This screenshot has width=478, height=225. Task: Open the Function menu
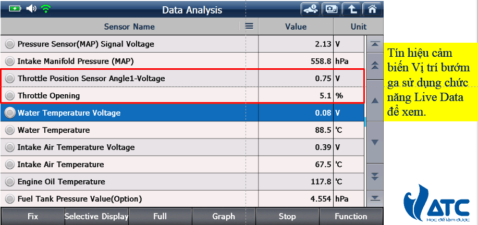[x=351, y=217]
